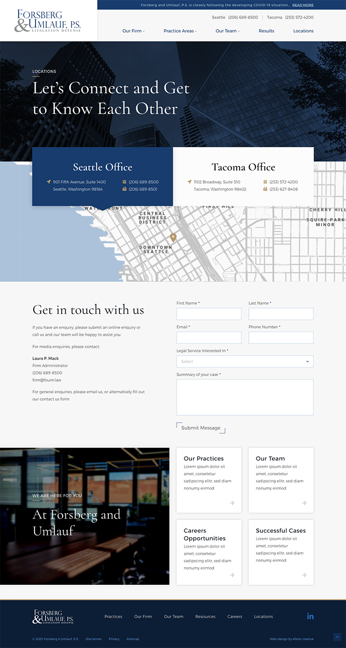Image resolution: width=346 pixels, height=648 pixels.
Task: Open the Results page from navigation
Action: (x=266, y=31)
